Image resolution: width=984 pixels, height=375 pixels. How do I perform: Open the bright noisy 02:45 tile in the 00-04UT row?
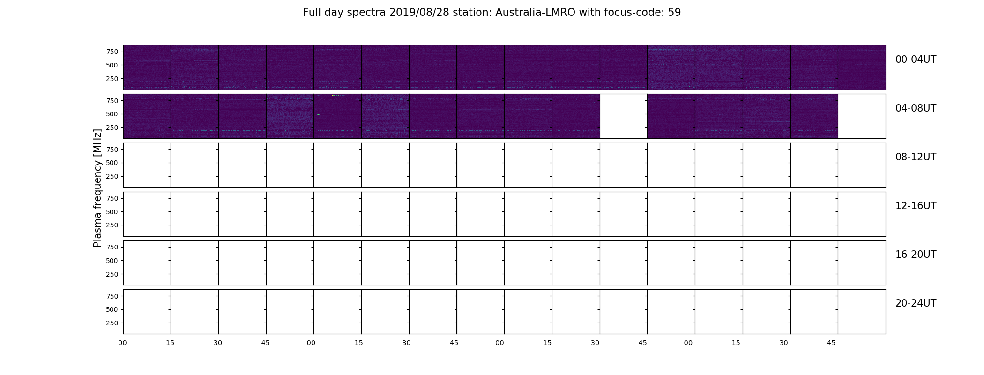click(671, 67)
